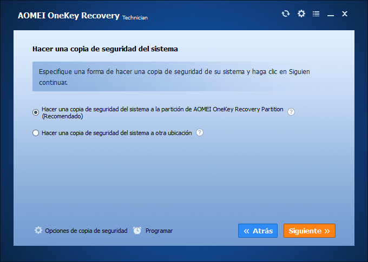
Task: Go back with the "Atrás" button
Action: pos(258,231)
